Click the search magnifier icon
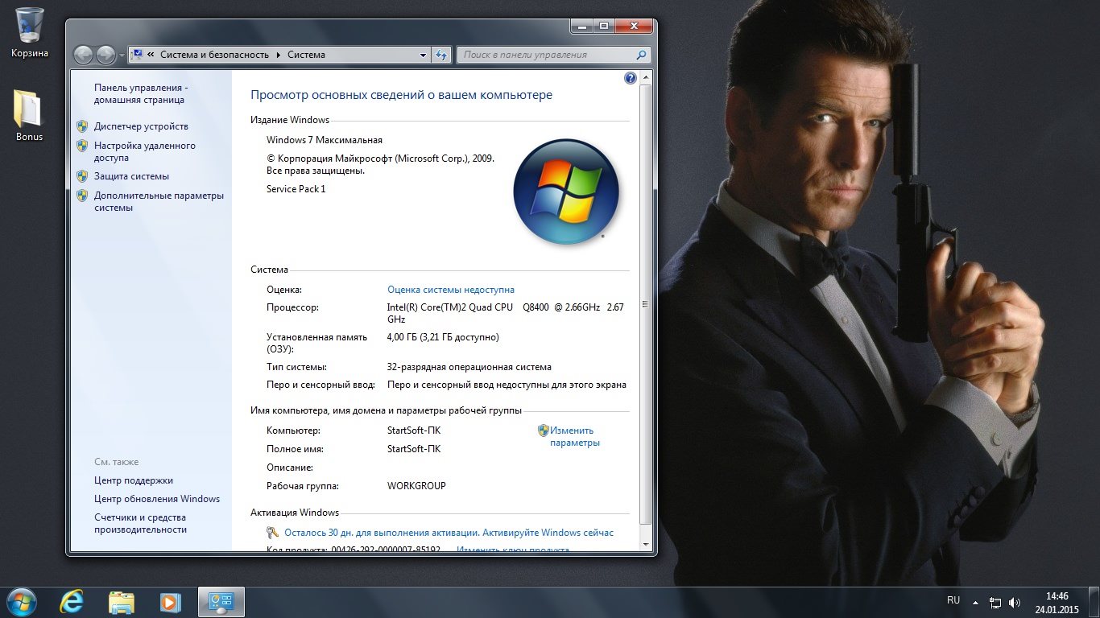The image size is (1100, 618). click(x=641, y=55)
